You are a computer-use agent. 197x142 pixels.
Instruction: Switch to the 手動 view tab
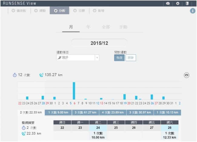click(123, 27)
